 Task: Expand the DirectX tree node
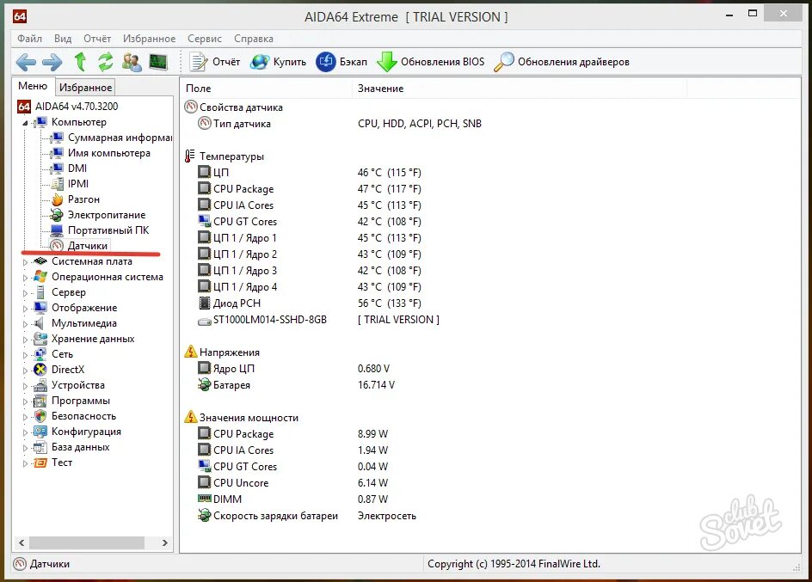coord(25,371)
